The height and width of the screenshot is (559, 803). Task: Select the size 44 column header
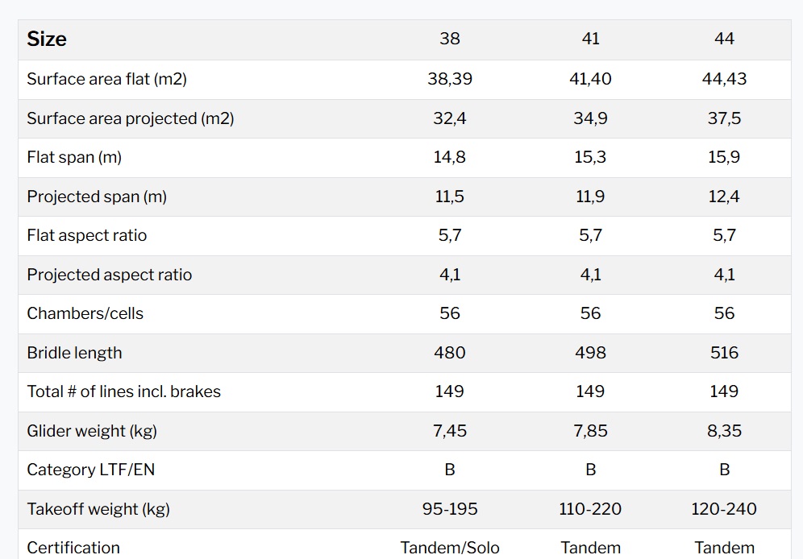pyautogui.click(x=724, y=39)
